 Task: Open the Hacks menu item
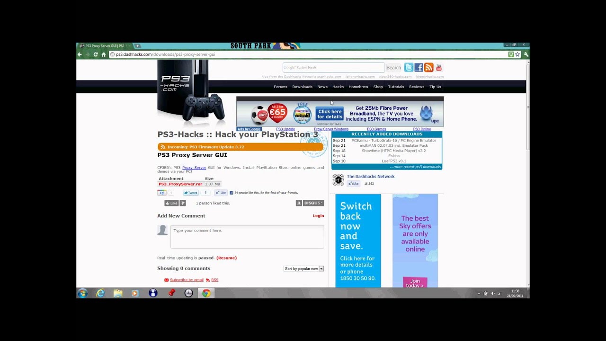point(338,87)
